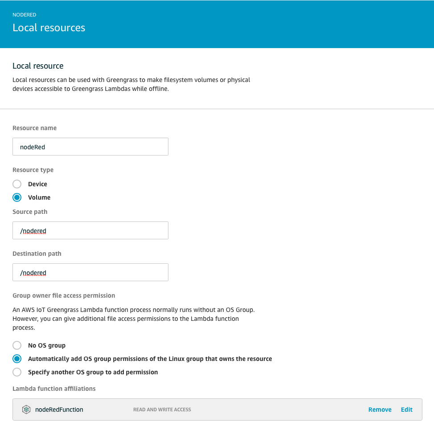This screenshot has height=426, width=434.
Task: Click the READ AND WRITE ACCESS label
Action: coord(162,410)
